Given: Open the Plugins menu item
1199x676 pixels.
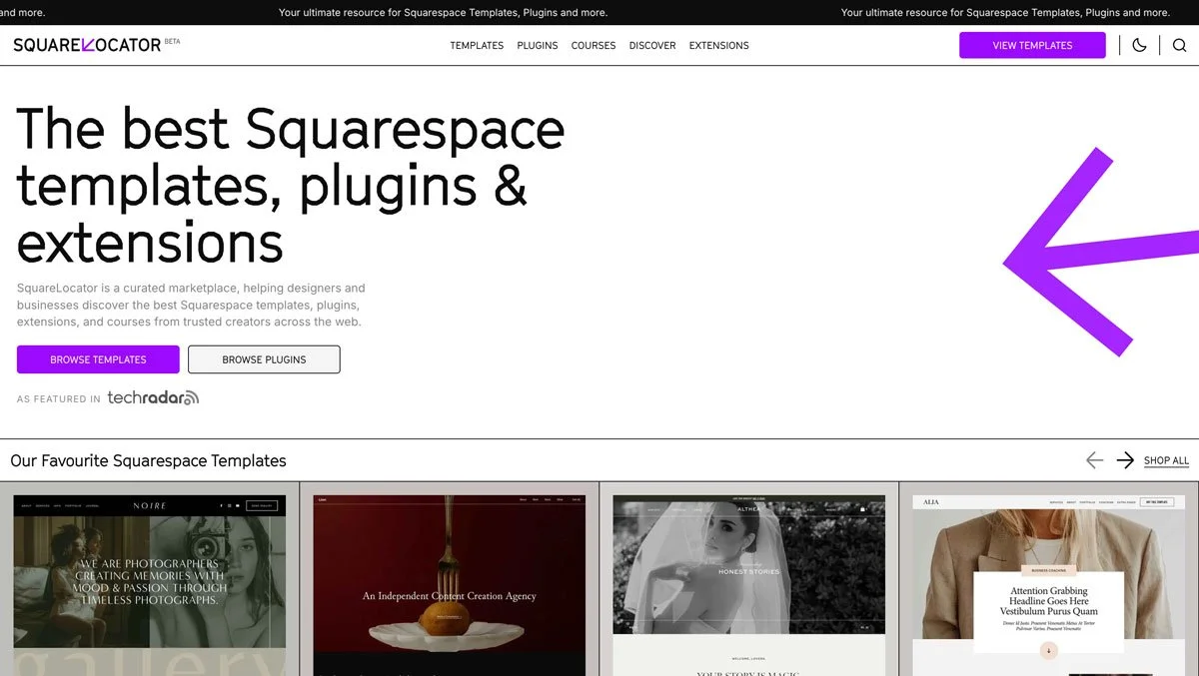Looking at the screenshot, I should [x=538, y=46].
